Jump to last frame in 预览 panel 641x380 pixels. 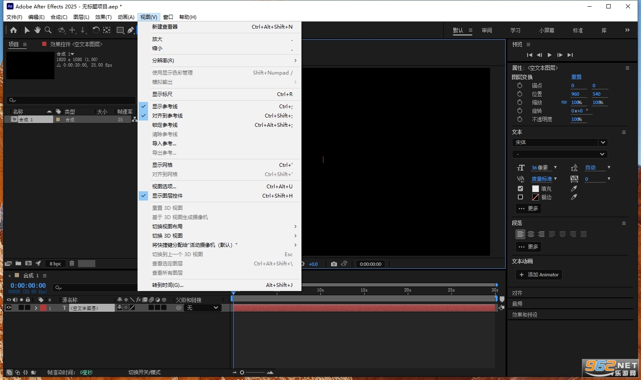570,55
